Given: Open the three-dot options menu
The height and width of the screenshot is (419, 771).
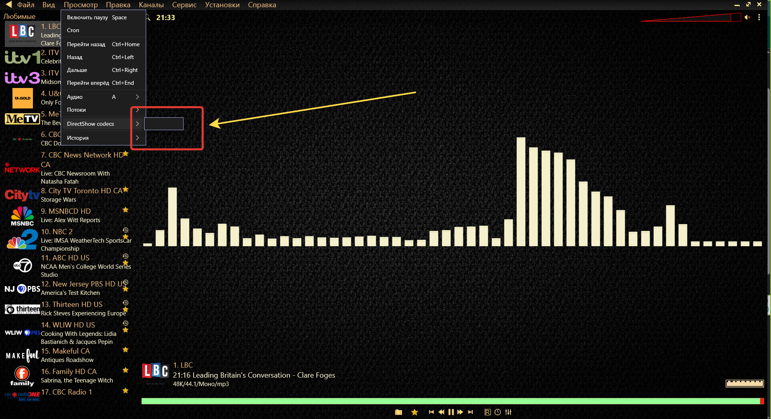Looking at the screenshot, I should click(x=759, y=17).
